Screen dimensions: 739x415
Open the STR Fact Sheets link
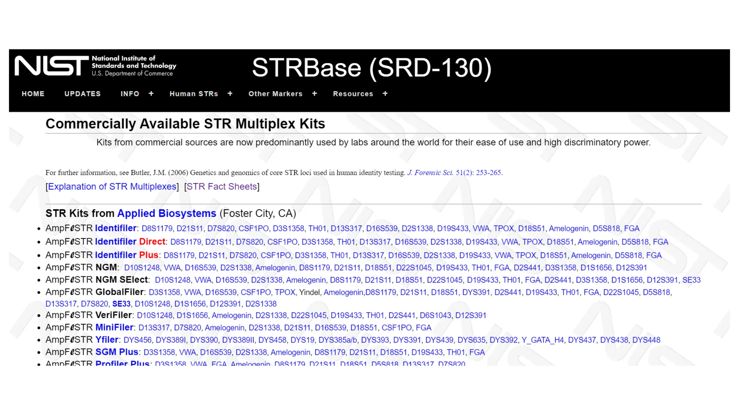coord(222,187)
